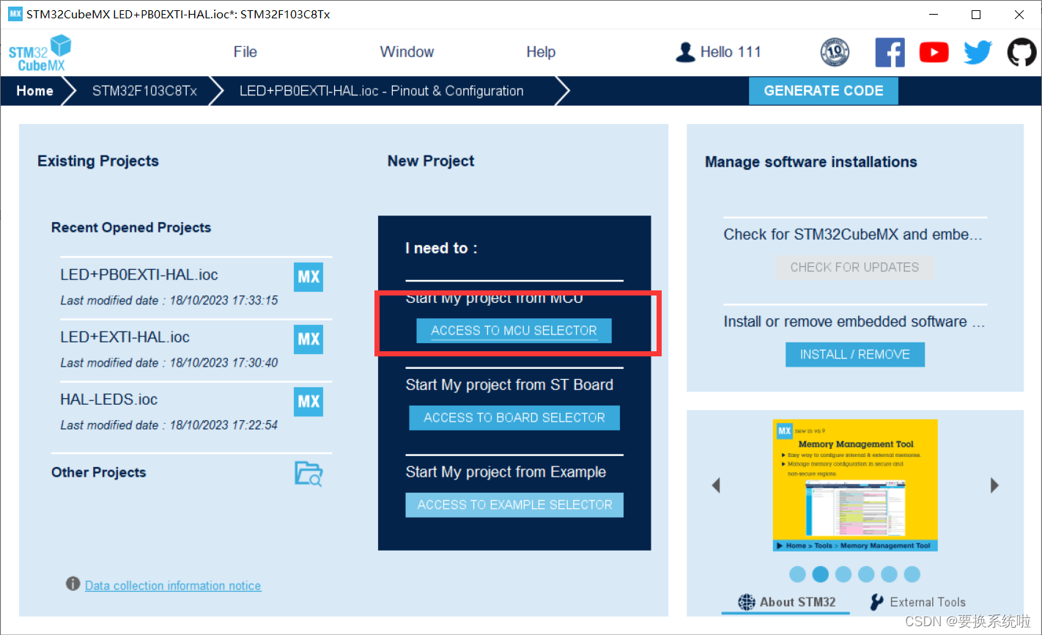
Task: Click 'Check for STM32CubeMX and embe...' text
Action: 852,235
